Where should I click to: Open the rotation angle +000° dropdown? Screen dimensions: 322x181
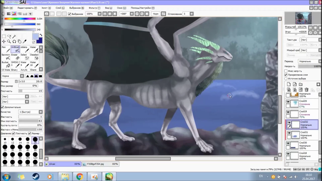pyautogui.click(x=132, y=14)
